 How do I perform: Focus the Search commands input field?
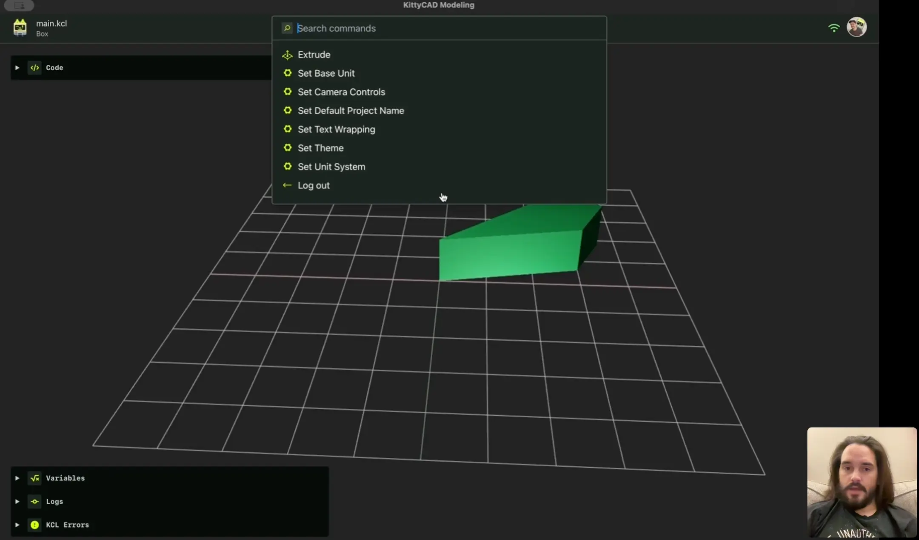tap(447, 29)
